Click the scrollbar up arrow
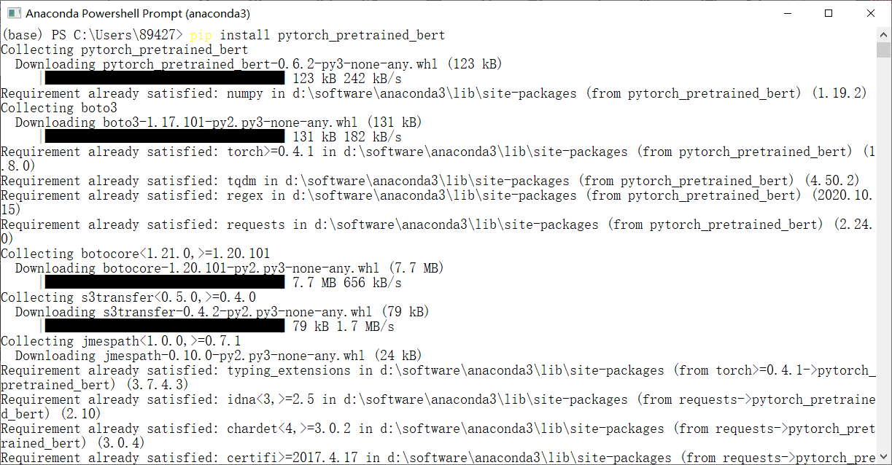The height and width of the screenshot is (465, 892). tap(884, 34)
